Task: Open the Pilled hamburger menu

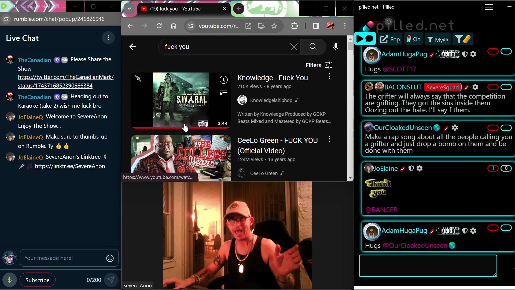Action: [x=489, y=7]
